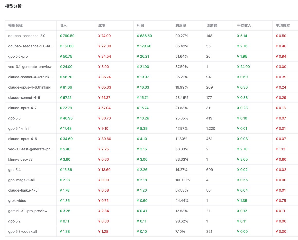Select the gpt-5.4-mini model name
Image resolution: width=298 pixels, height=240 pixels.
click(x=19, y=128)
